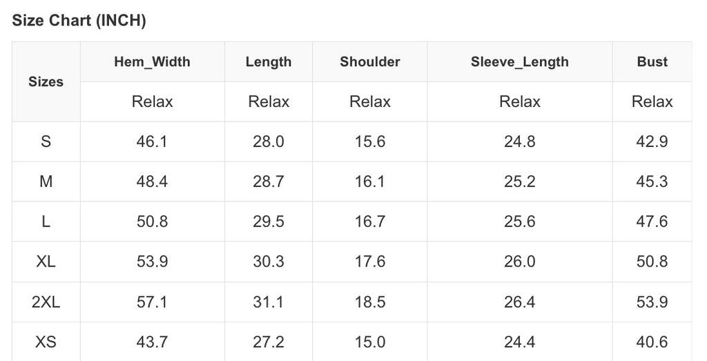The image size is (707, 361).
Task: Click the Size Chart (INCH) heading
Action: coord(79,21)
